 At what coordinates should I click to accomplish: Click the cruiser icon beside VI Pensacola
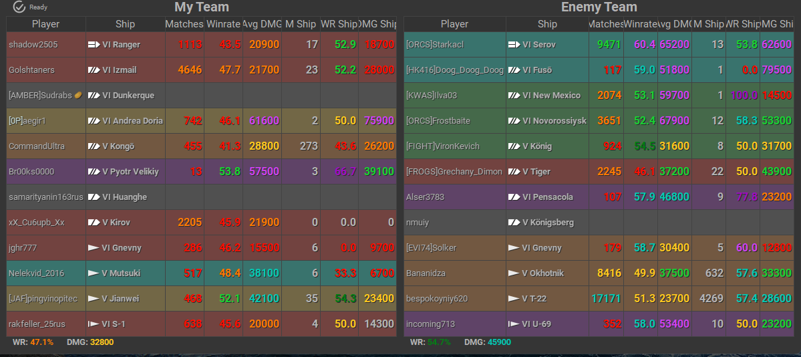click(x=514, y=197)
